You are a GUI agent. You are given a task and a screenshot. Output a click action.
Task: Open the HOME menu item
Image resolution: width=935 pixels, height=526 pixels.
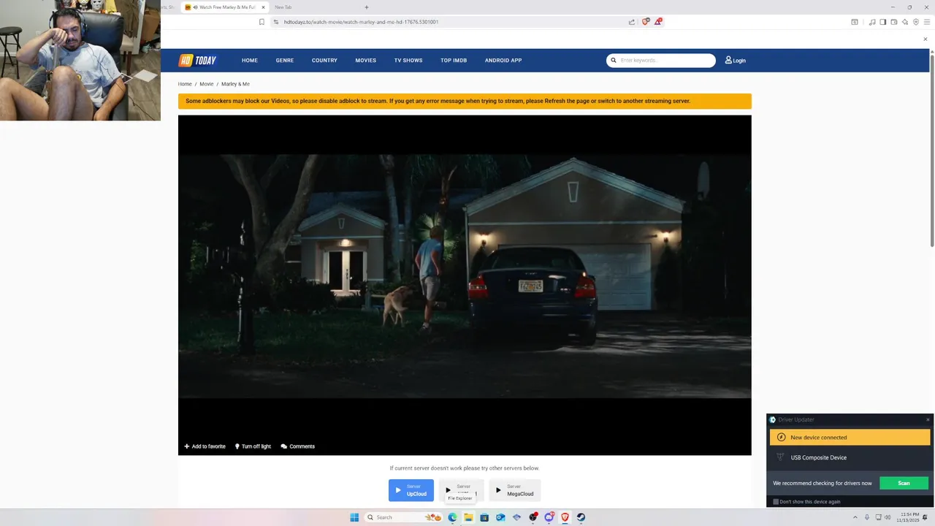pyautogui.click(x=250, y=61)
